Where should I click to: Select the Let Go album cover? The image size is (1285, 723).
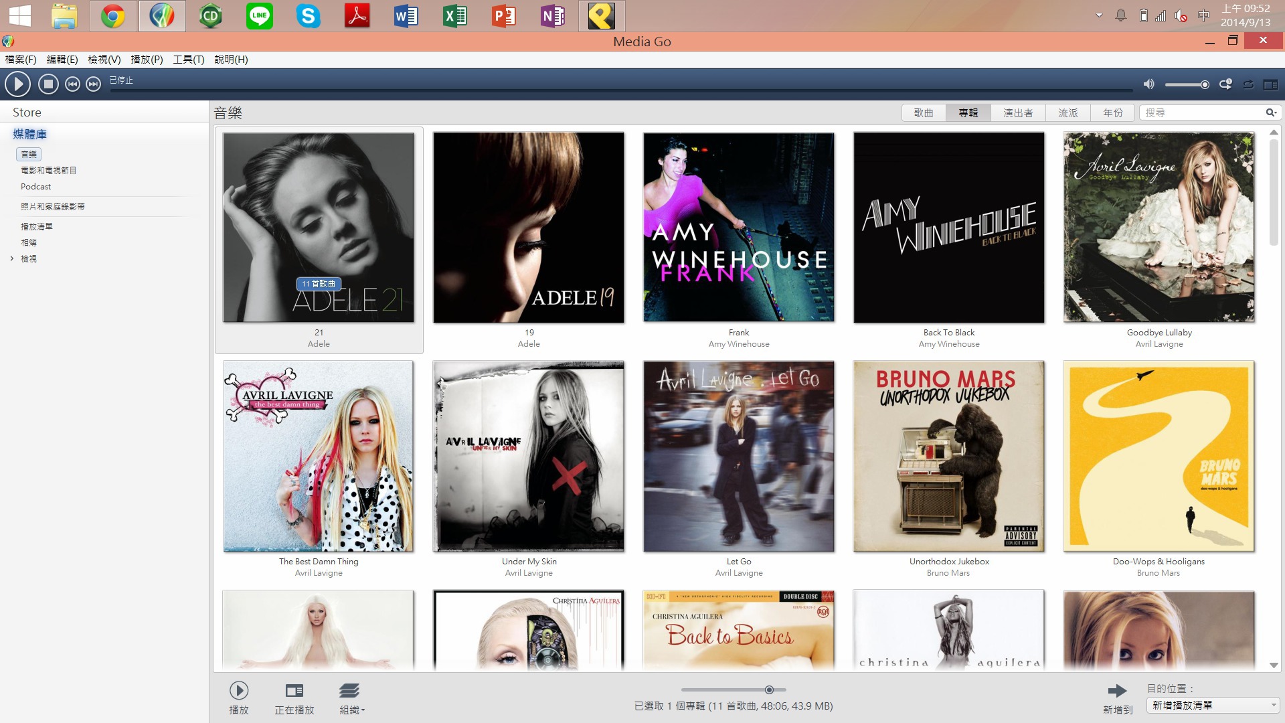point(739,457)
